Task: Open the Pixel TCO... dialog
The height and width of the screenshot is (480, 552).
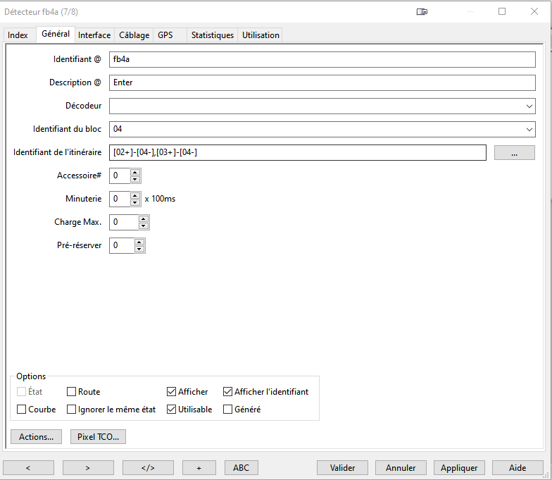Action: click(98, 437)
